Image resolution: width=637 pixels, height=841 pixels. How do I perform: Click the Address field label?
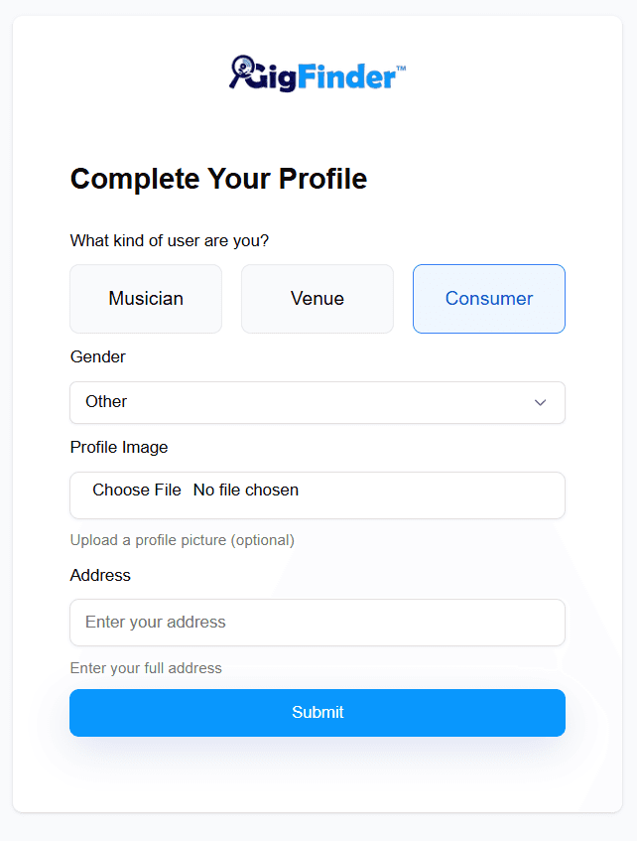tap(100, 575)
